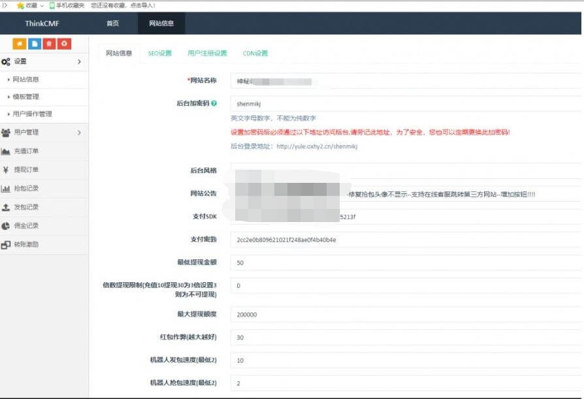Focus the 最大提现额度 input with 200000
The image size is (584, 399).
[406, 315]
